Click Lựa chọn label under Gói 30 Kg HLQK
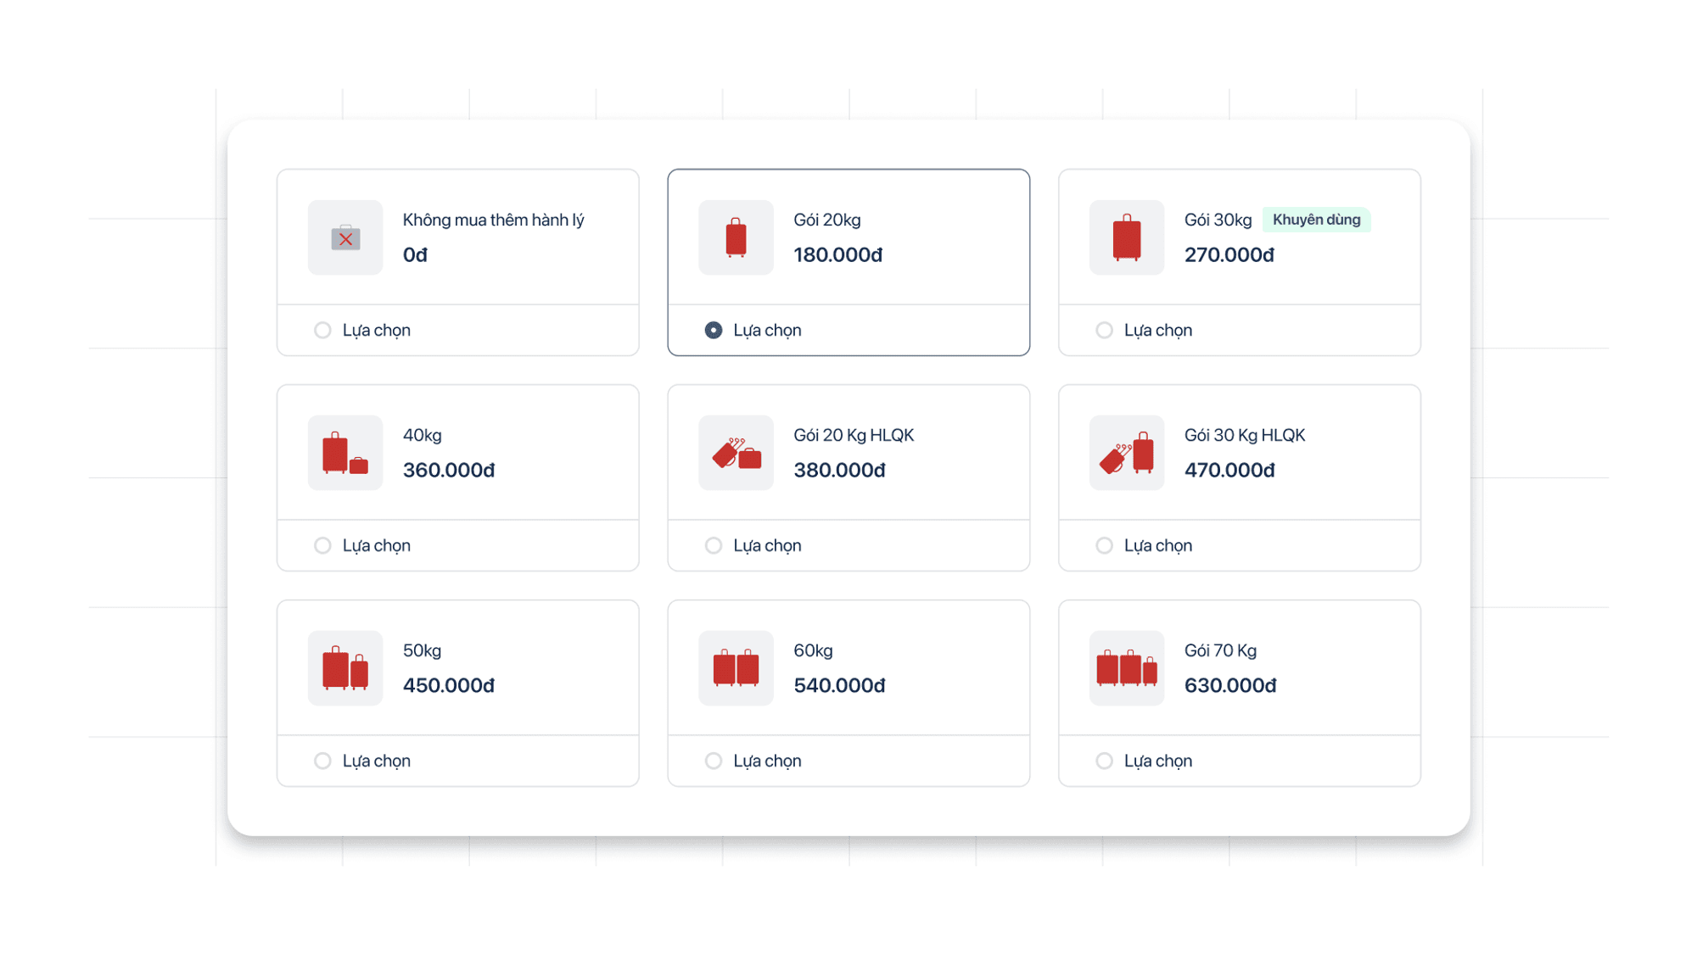This screenshot has width=1697, height=954. click(1157, 545)
